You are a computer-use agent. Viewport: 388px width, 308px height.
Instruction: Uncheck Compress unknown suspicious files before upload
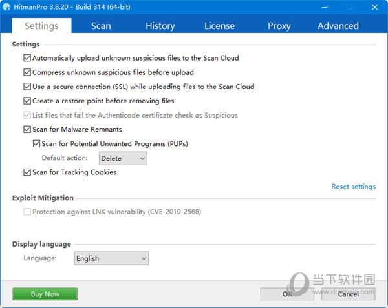27,72
